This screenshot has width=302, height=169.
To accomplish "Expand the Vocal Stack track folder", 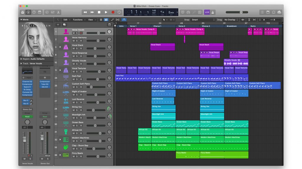I will [60, 47].
